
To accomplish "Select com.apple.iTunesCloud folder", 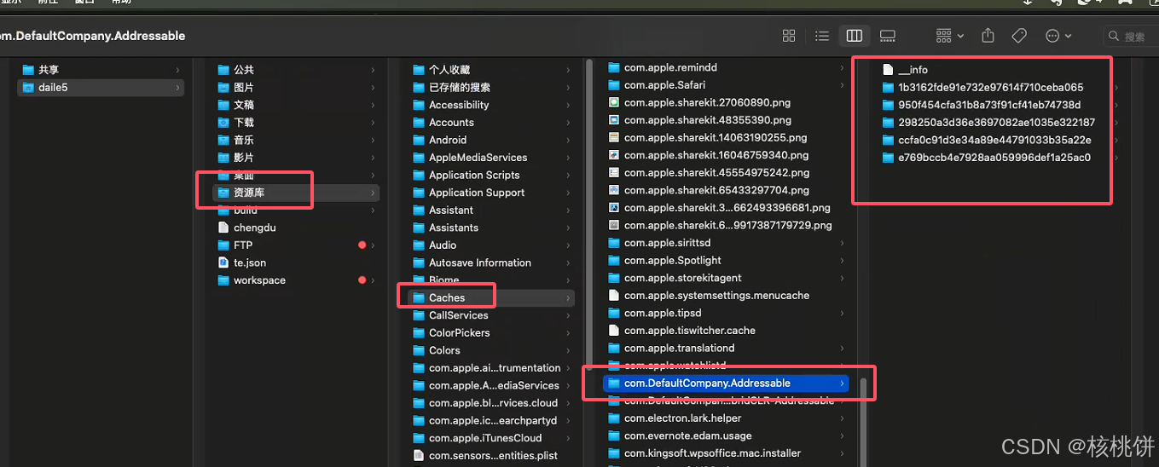I will click(490, 438).
